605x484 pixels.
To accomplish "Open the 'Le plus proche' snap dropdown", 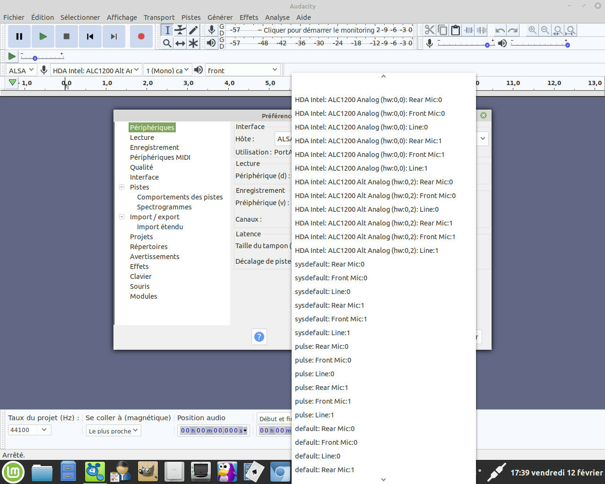I will 113,431.
